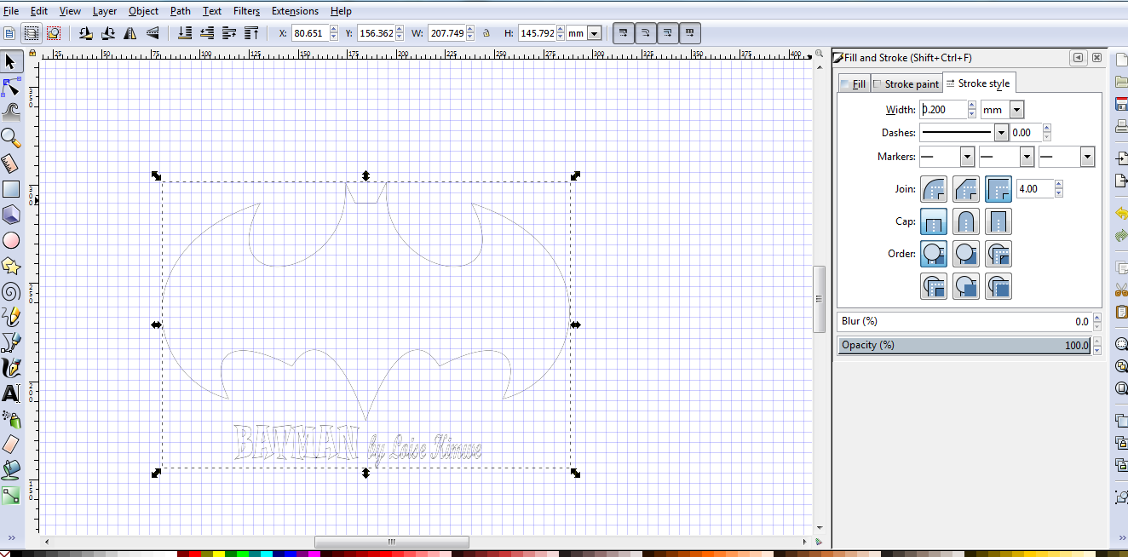Select the Ellipse circle tool

tap(11, 240)
